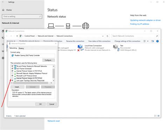Click the Control Panel breadcrumb
The width and height of the screenshot is (166, 130).
click(29, 36)
